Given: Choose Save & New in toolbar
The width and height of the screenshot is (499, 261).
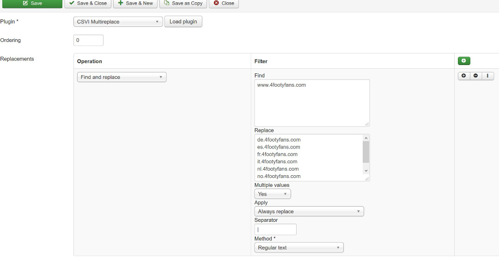Looking at the screenshot, I should coord(135,3).
